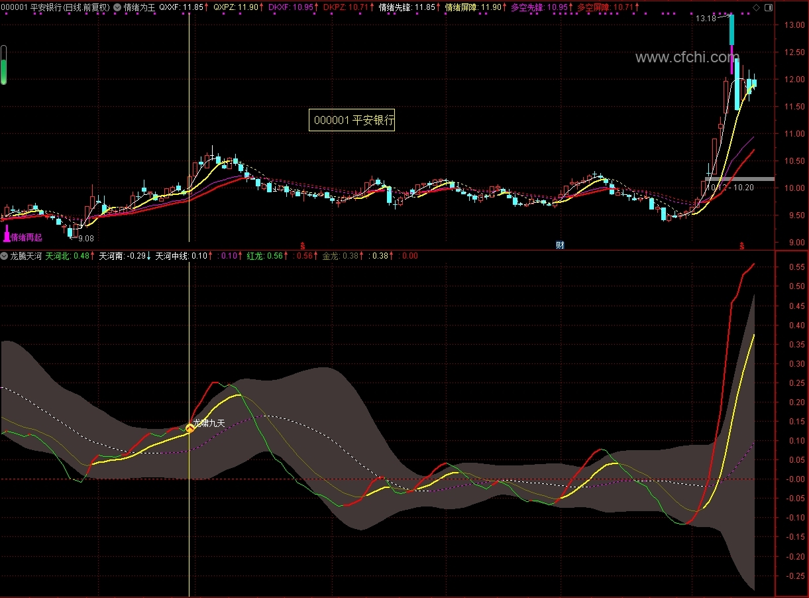This screenshot has height=598, width=809.
Task: Click the red S marker near chart middle
Action: coord(303,245)
